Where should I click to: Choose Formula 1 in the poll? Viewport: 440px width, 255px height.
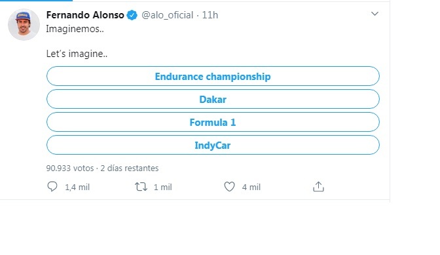213,122
